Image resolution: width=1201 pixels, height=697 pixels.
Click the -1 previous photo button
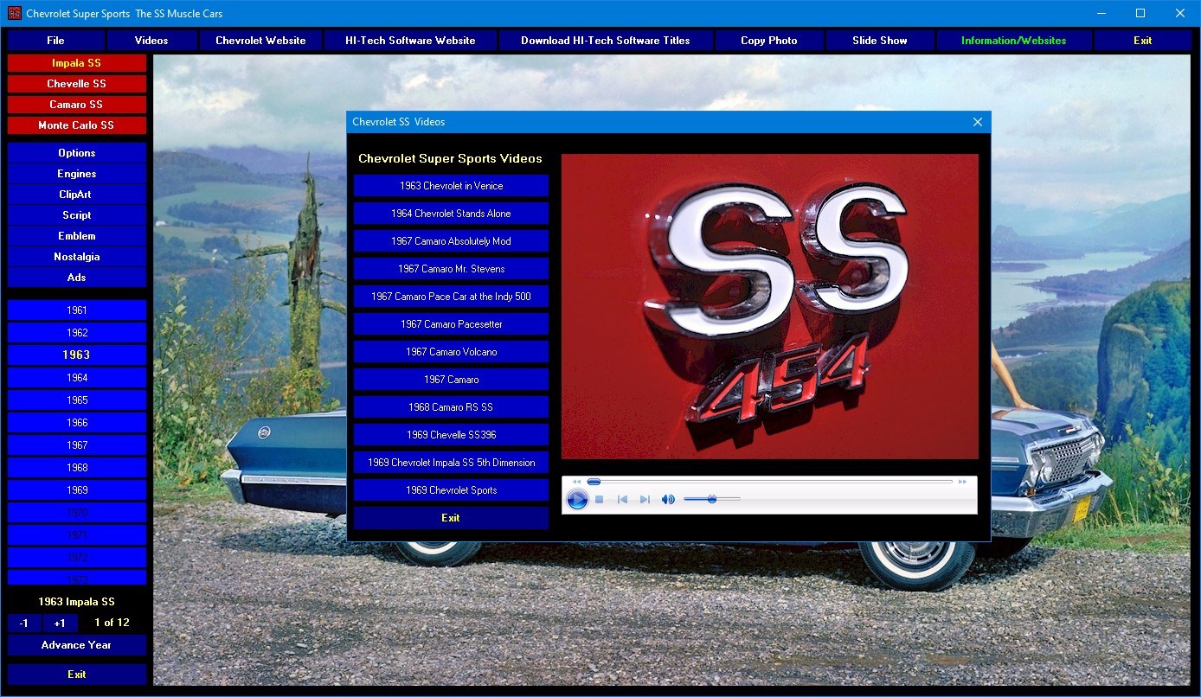point(24,623)
